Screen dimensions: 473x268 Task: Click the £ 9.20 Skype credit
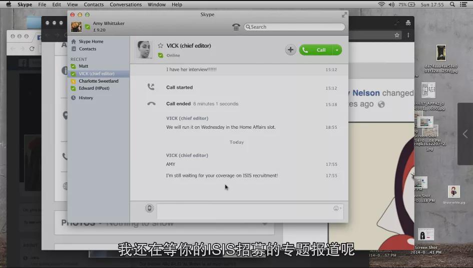tap(99, 30)
